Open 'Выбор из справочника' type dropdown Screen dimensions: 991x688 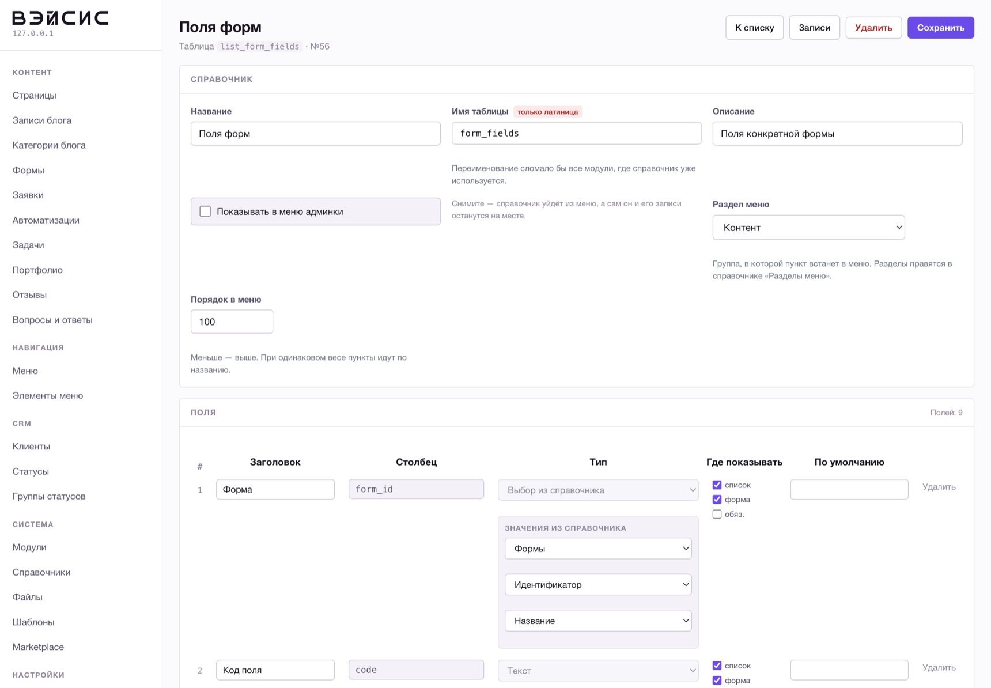598,490
